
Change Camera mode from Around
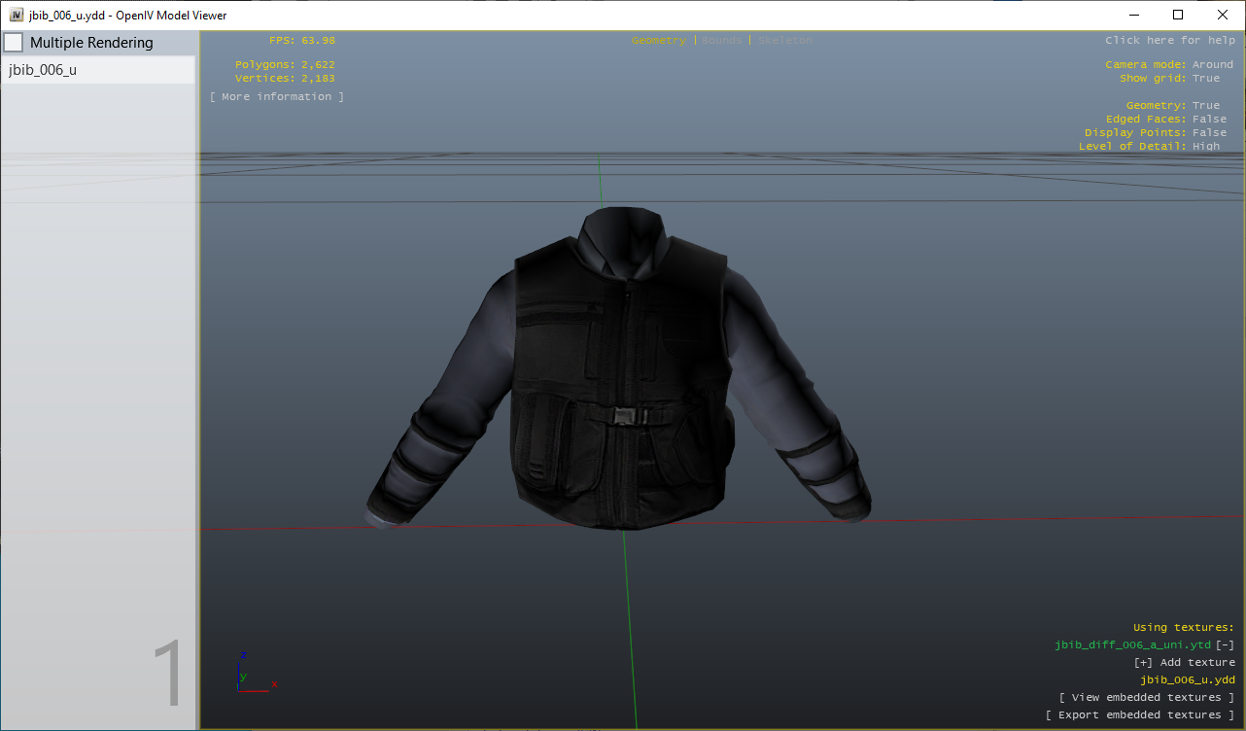1213,64
